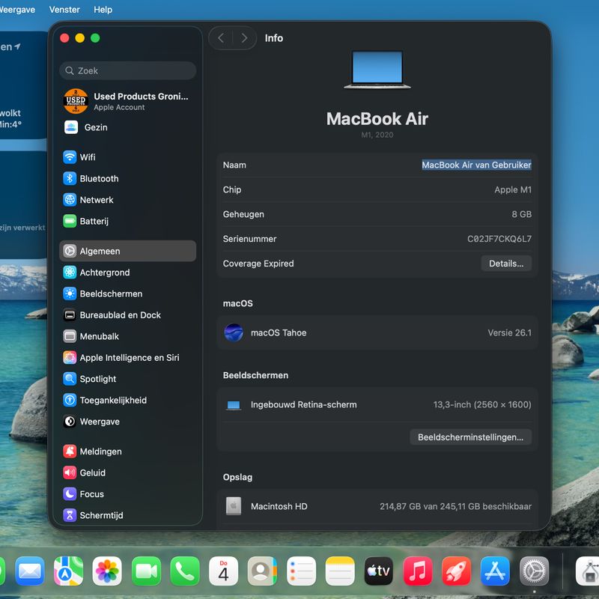Open the Venster menu
The image size is (599, 599).
tap(64, 10)
